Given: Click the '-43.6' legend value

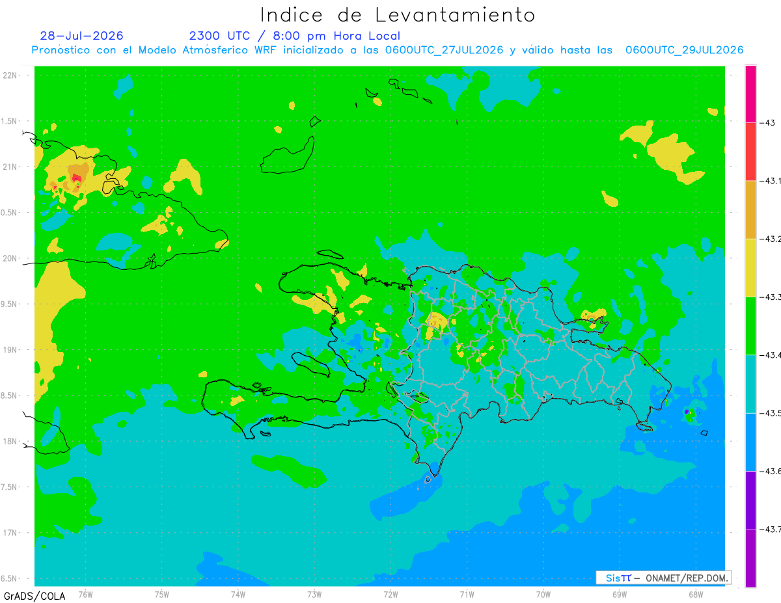Looking at the screenshot, I should click(x=770, y=471).
